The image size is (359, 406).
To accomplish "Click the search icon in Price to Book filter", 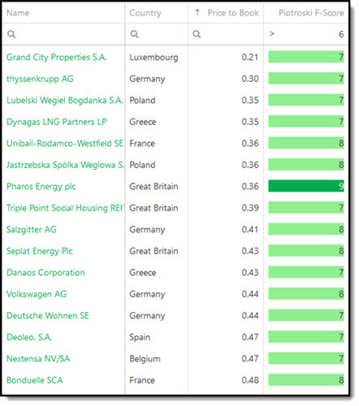I will (197, 34).
